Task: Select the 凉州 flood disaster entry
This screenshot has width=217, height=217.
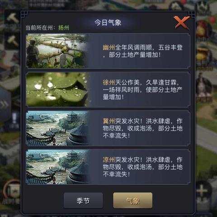Action: point(108,167)
